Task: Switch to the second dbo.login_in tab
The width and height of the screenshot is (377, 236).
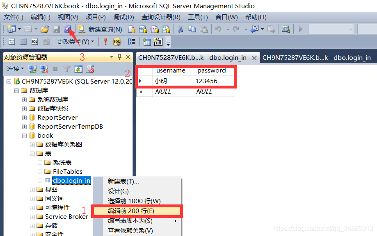Action: (x=317, y=58)
